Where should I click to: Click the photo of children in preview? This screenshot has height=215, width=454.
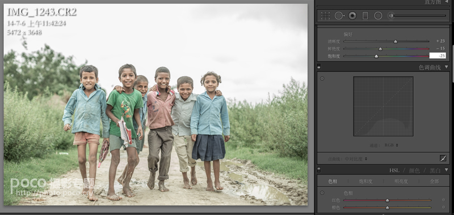(x=155, y=105)
